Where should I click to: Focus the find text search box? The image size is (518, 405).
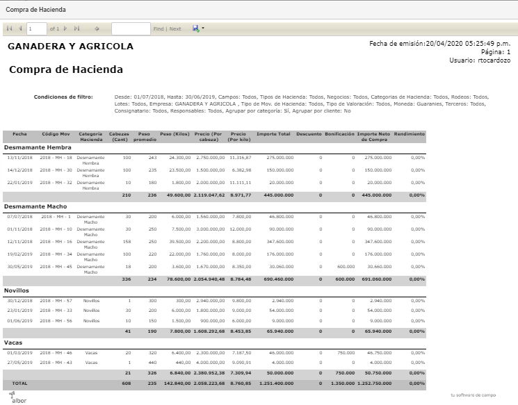(131, 28)
